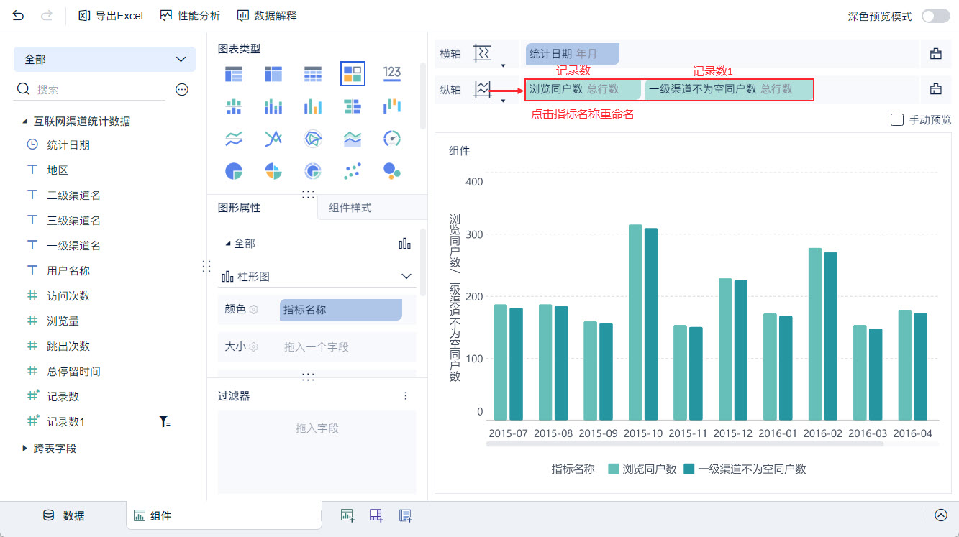959x537 pixels.
Task: Click the clear icon on the 横轴 row
Action: click(936, 53)
